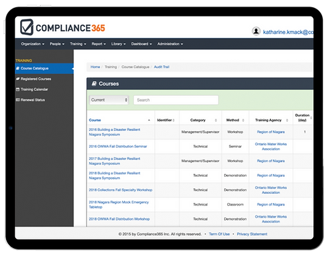Click the TRAINING sidebar section heading
This screenshot has width=330, height=253.
[24, 60]
